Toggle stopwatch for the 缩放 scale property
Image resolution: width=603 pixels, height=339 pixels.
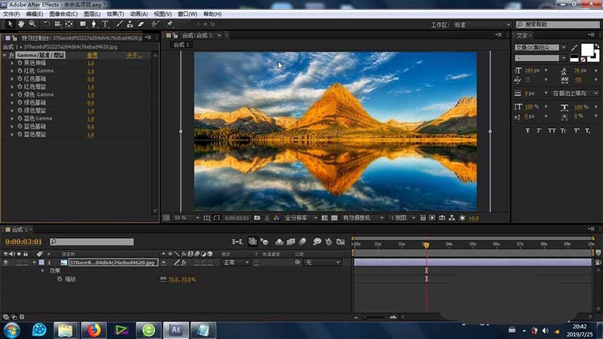coord(60,279)
